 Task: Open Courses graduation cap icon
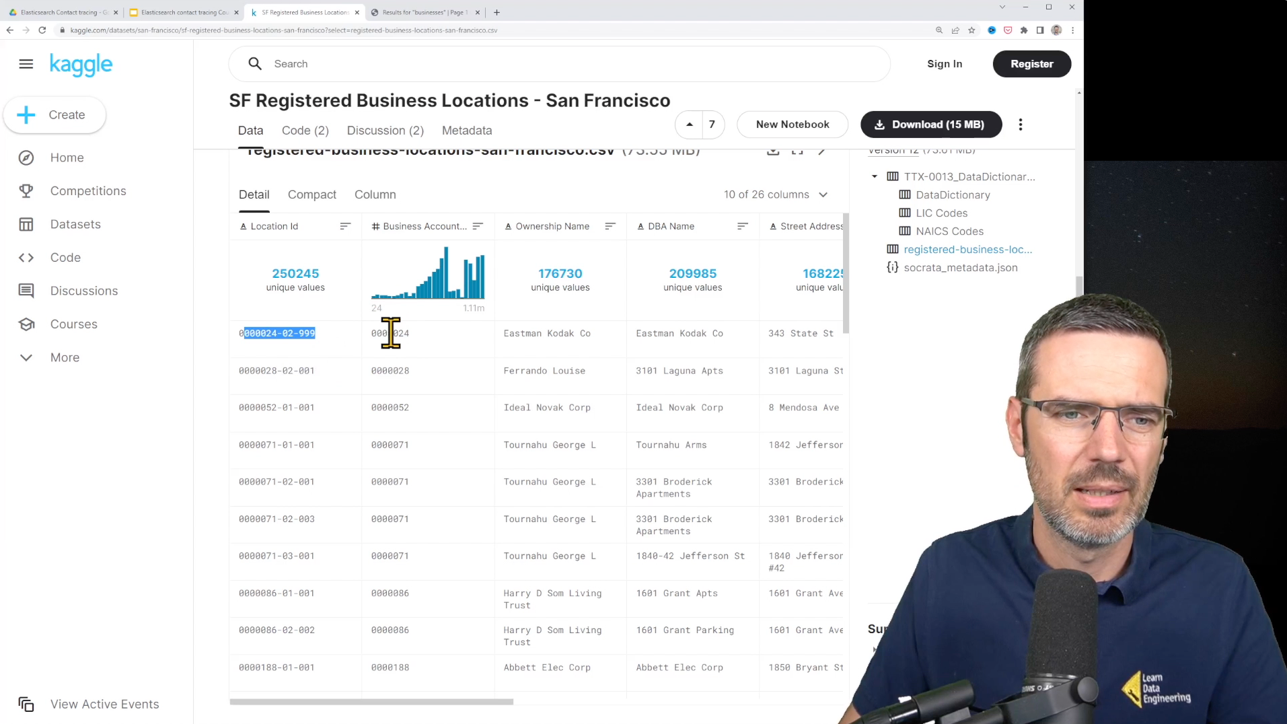(x=26, y=324)
